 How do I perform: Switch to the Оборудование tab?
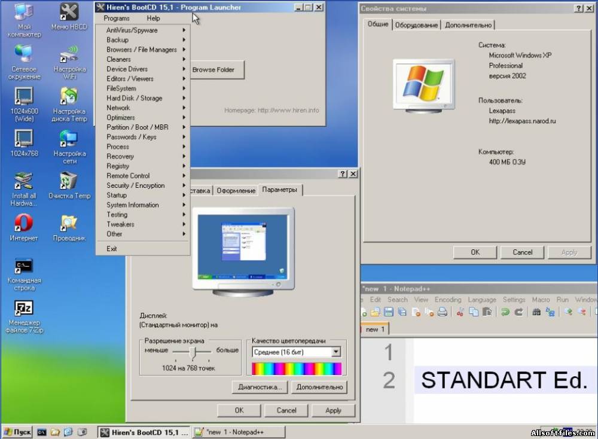416,25
